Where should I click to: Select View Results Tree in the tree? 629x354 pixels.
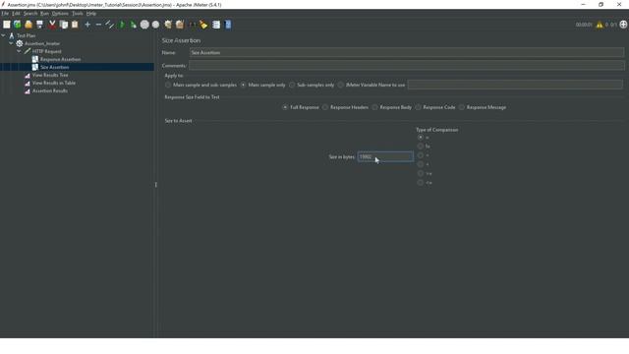(x=50, y=75)
